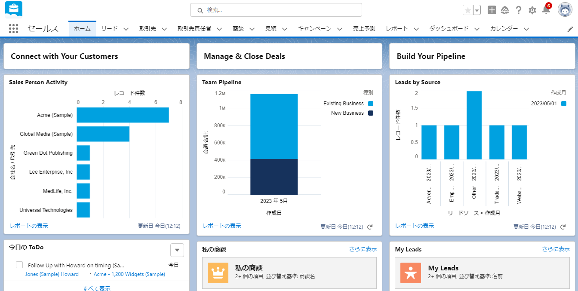Image resolution: width=578 pixels, height=291 pixels.
Task: Click the notifications bell icon
Action: pyautogui.click(x=546, y=10)
